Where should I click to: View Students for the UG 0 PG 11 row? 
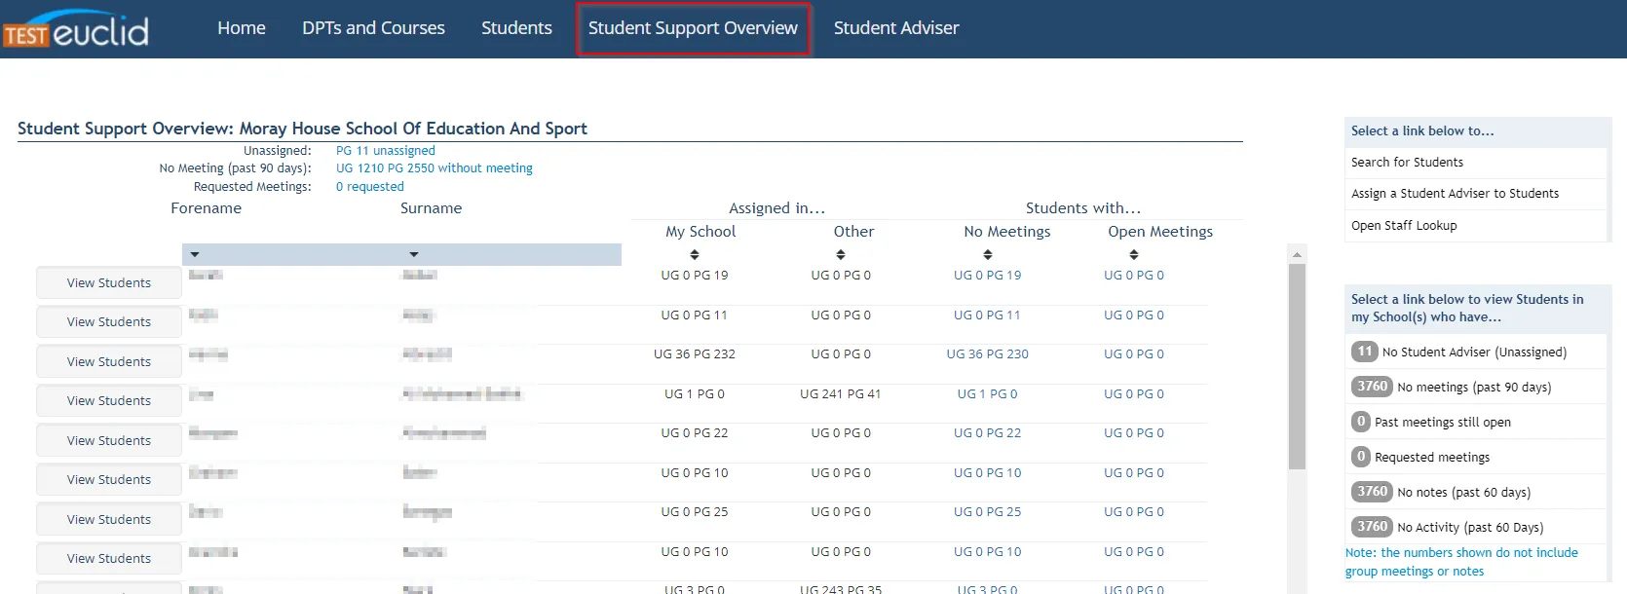click(x=109, y=322)
